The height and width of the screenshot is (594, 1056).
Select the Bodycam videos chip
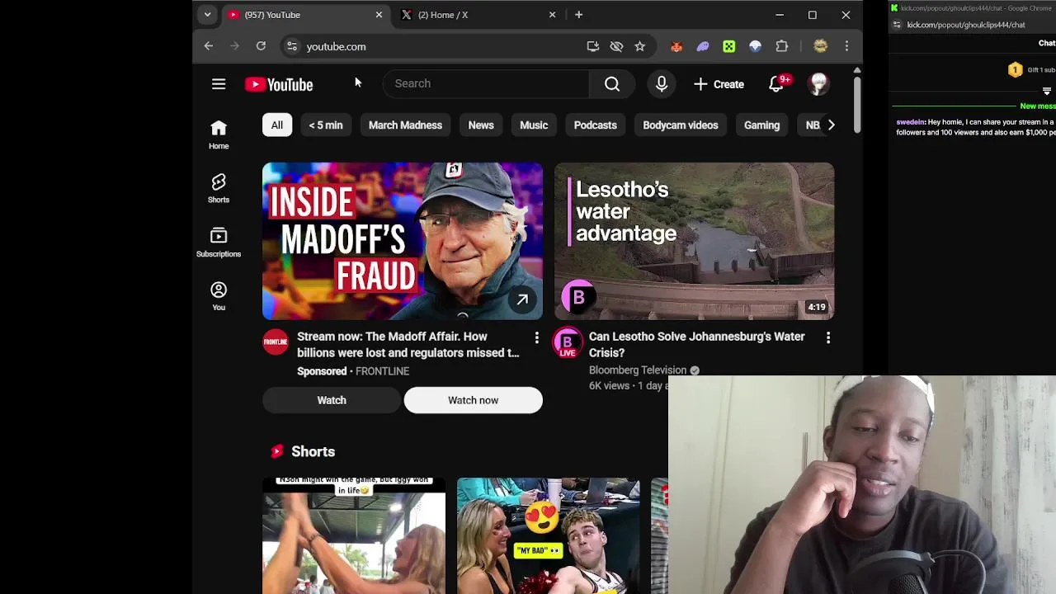[x=681, y=125]
